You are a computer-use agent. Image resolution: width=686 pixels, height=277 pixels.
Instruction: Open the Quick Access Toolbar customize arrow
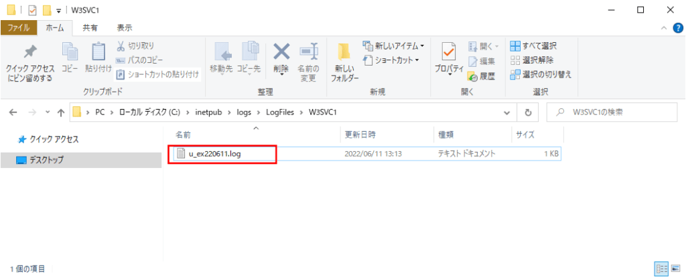[x=58, y=11]
